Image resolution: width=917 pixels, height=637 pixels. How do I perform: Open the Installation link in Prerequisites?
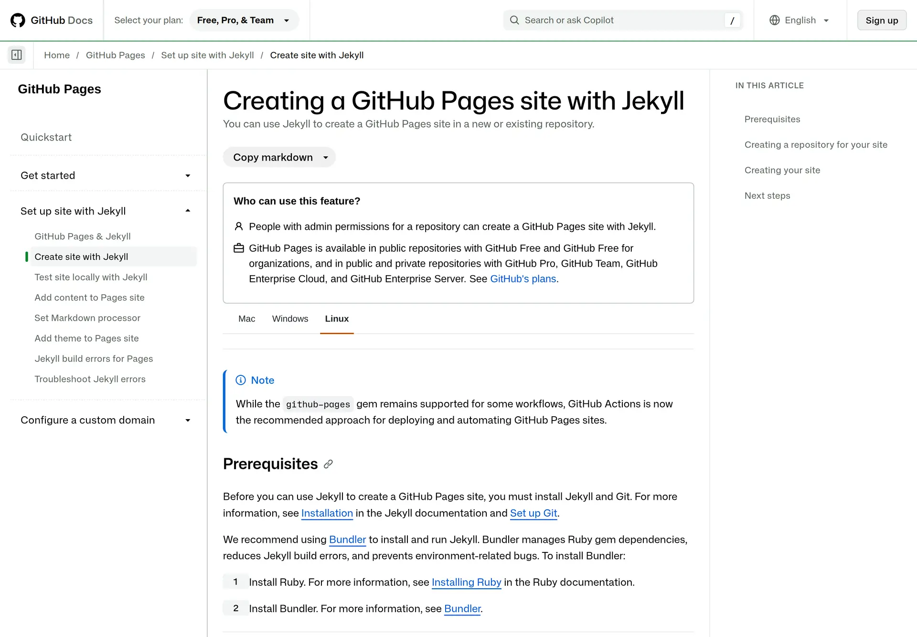click(x=327, y=513)
